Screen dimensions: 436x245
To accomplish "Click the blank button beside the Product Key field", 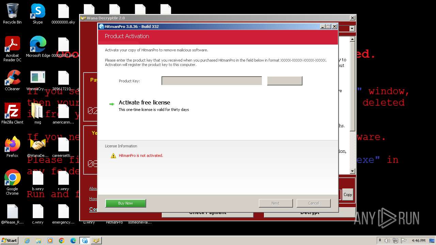I will point(285,81).
